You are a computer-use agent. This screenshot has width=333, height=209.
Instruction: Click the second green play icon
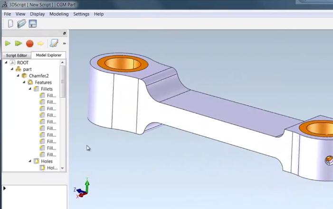[19, 43]
